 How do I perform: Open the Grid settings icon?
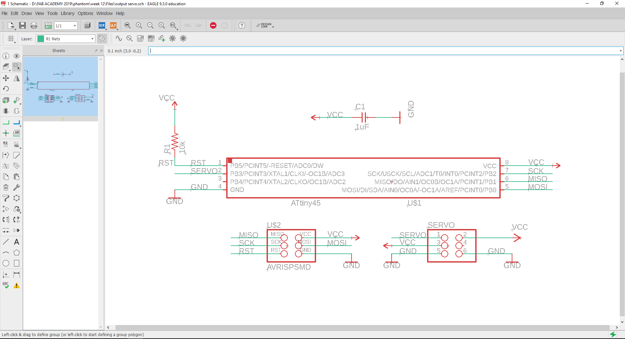[11, 39]
